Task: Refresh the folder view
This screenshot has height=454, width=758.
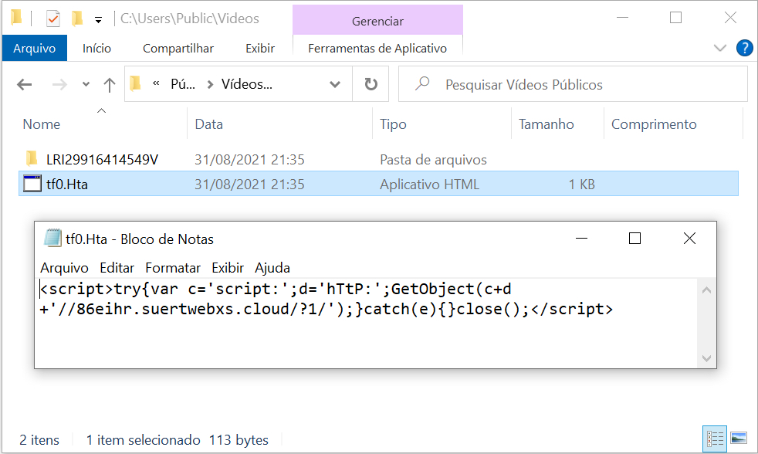Action: [371, 84]
